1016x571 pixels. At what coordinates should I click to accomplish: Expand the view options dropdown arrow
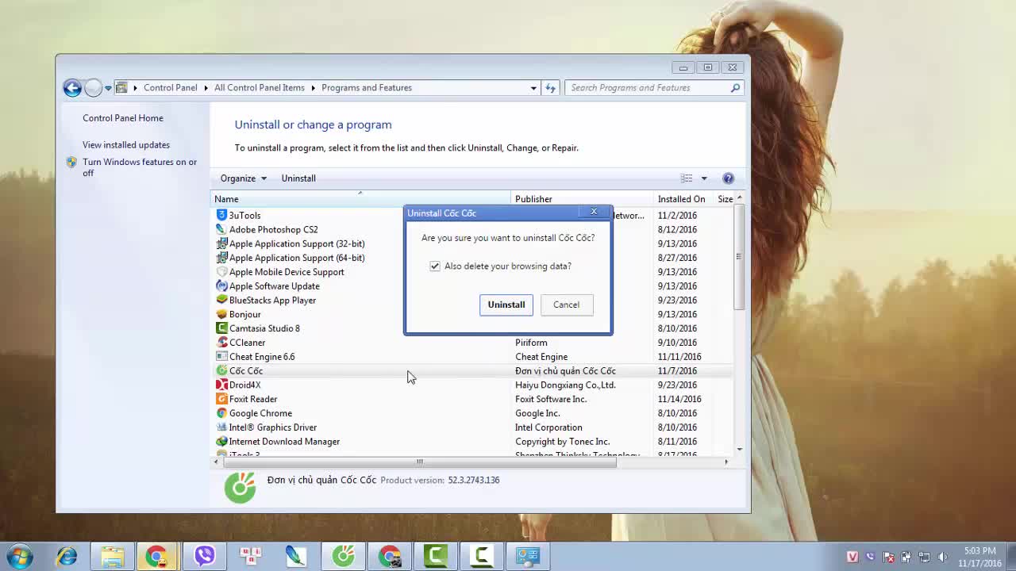(x=704, y=178)
